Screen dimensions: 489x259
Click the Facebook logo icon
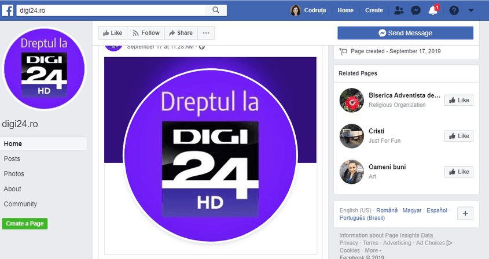tap(10, 10)
